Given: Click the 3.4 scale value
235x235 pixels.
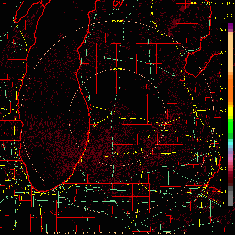Looking at the screenshot, I should (x=223, y=122).
